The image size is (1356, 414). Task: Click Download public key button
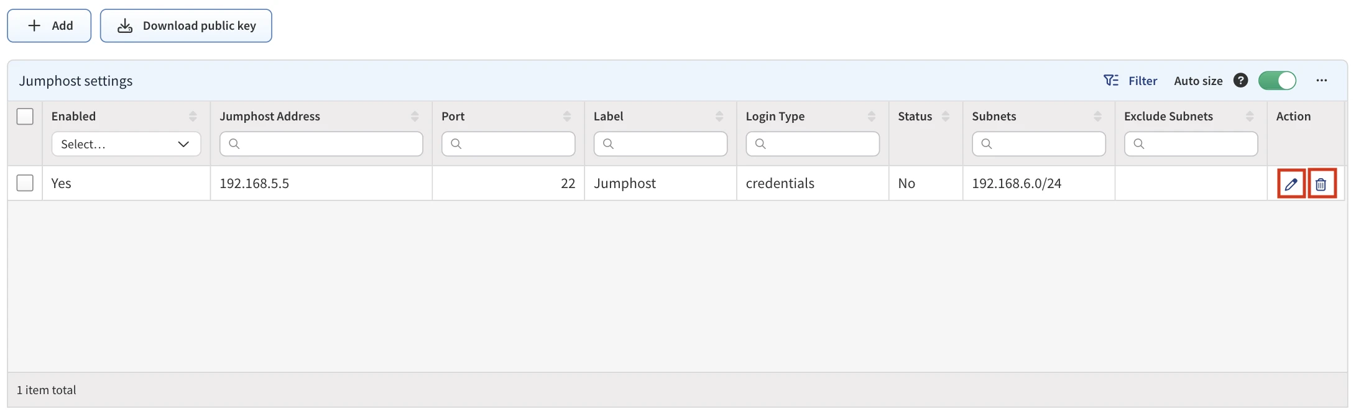[x=186, y=25]
